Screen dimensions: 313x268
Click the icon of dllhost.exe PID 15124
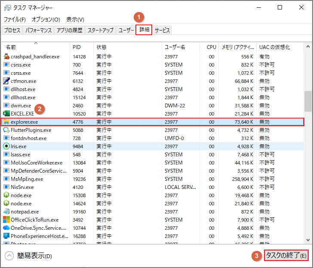[x=6, y=97]
